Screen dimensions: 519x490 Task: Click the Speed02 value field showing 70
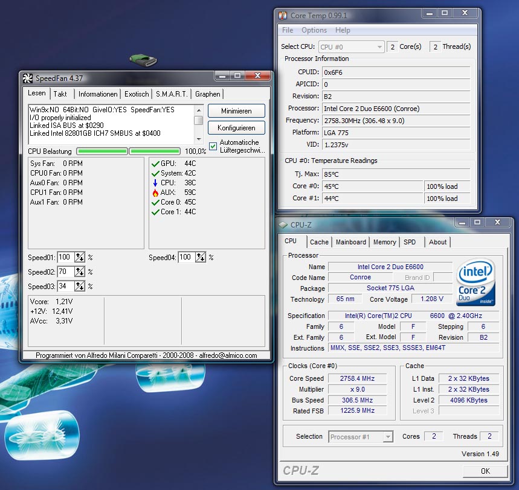point(66,272)
